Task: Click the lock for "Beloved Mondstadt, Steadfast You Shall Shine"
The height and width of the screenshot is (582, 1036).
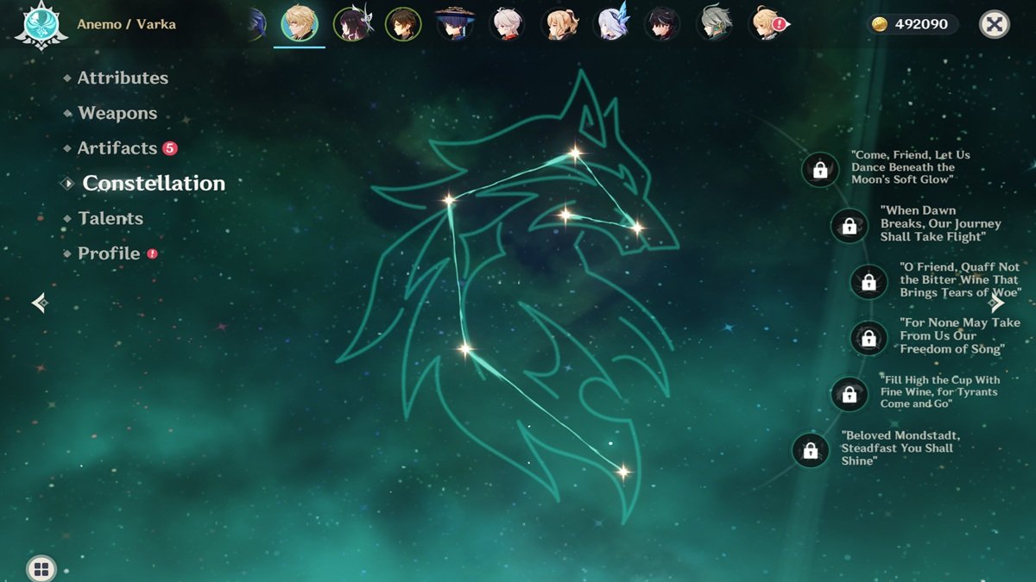Action: pyautogui.click(x=809, y=449)
